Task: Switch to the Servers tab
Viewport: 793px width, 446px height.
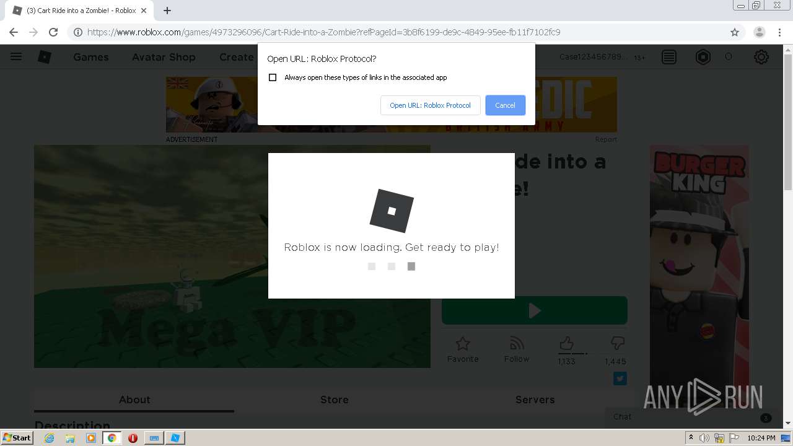Action: coord(535,400)
